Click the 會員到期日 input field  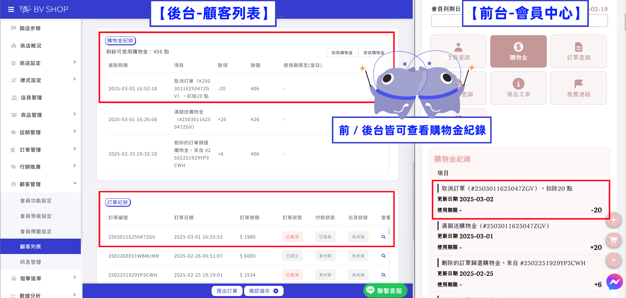click(520, 21)
